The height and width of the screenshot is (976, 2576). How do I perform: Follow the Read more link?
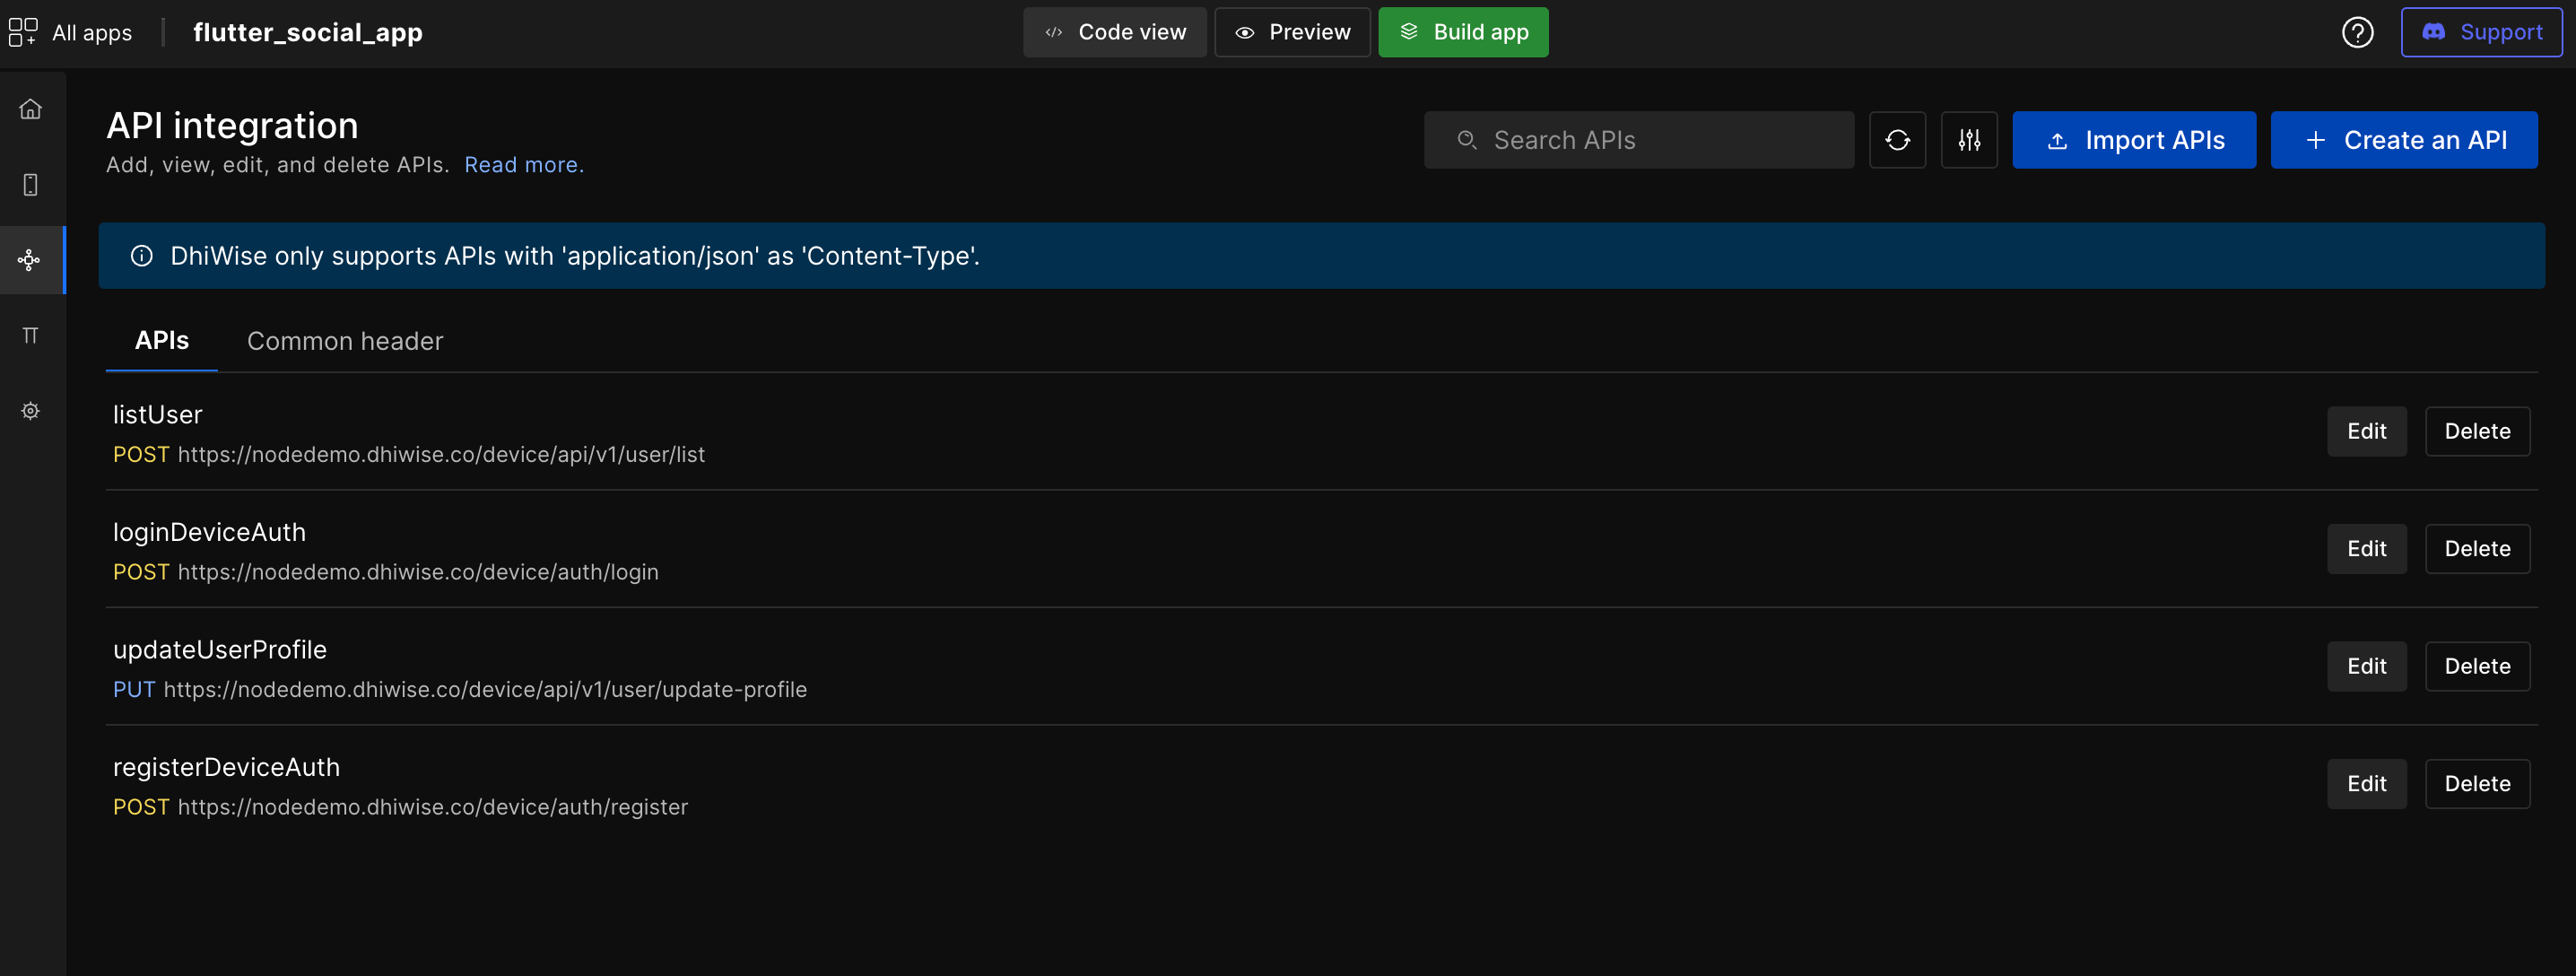524,165
